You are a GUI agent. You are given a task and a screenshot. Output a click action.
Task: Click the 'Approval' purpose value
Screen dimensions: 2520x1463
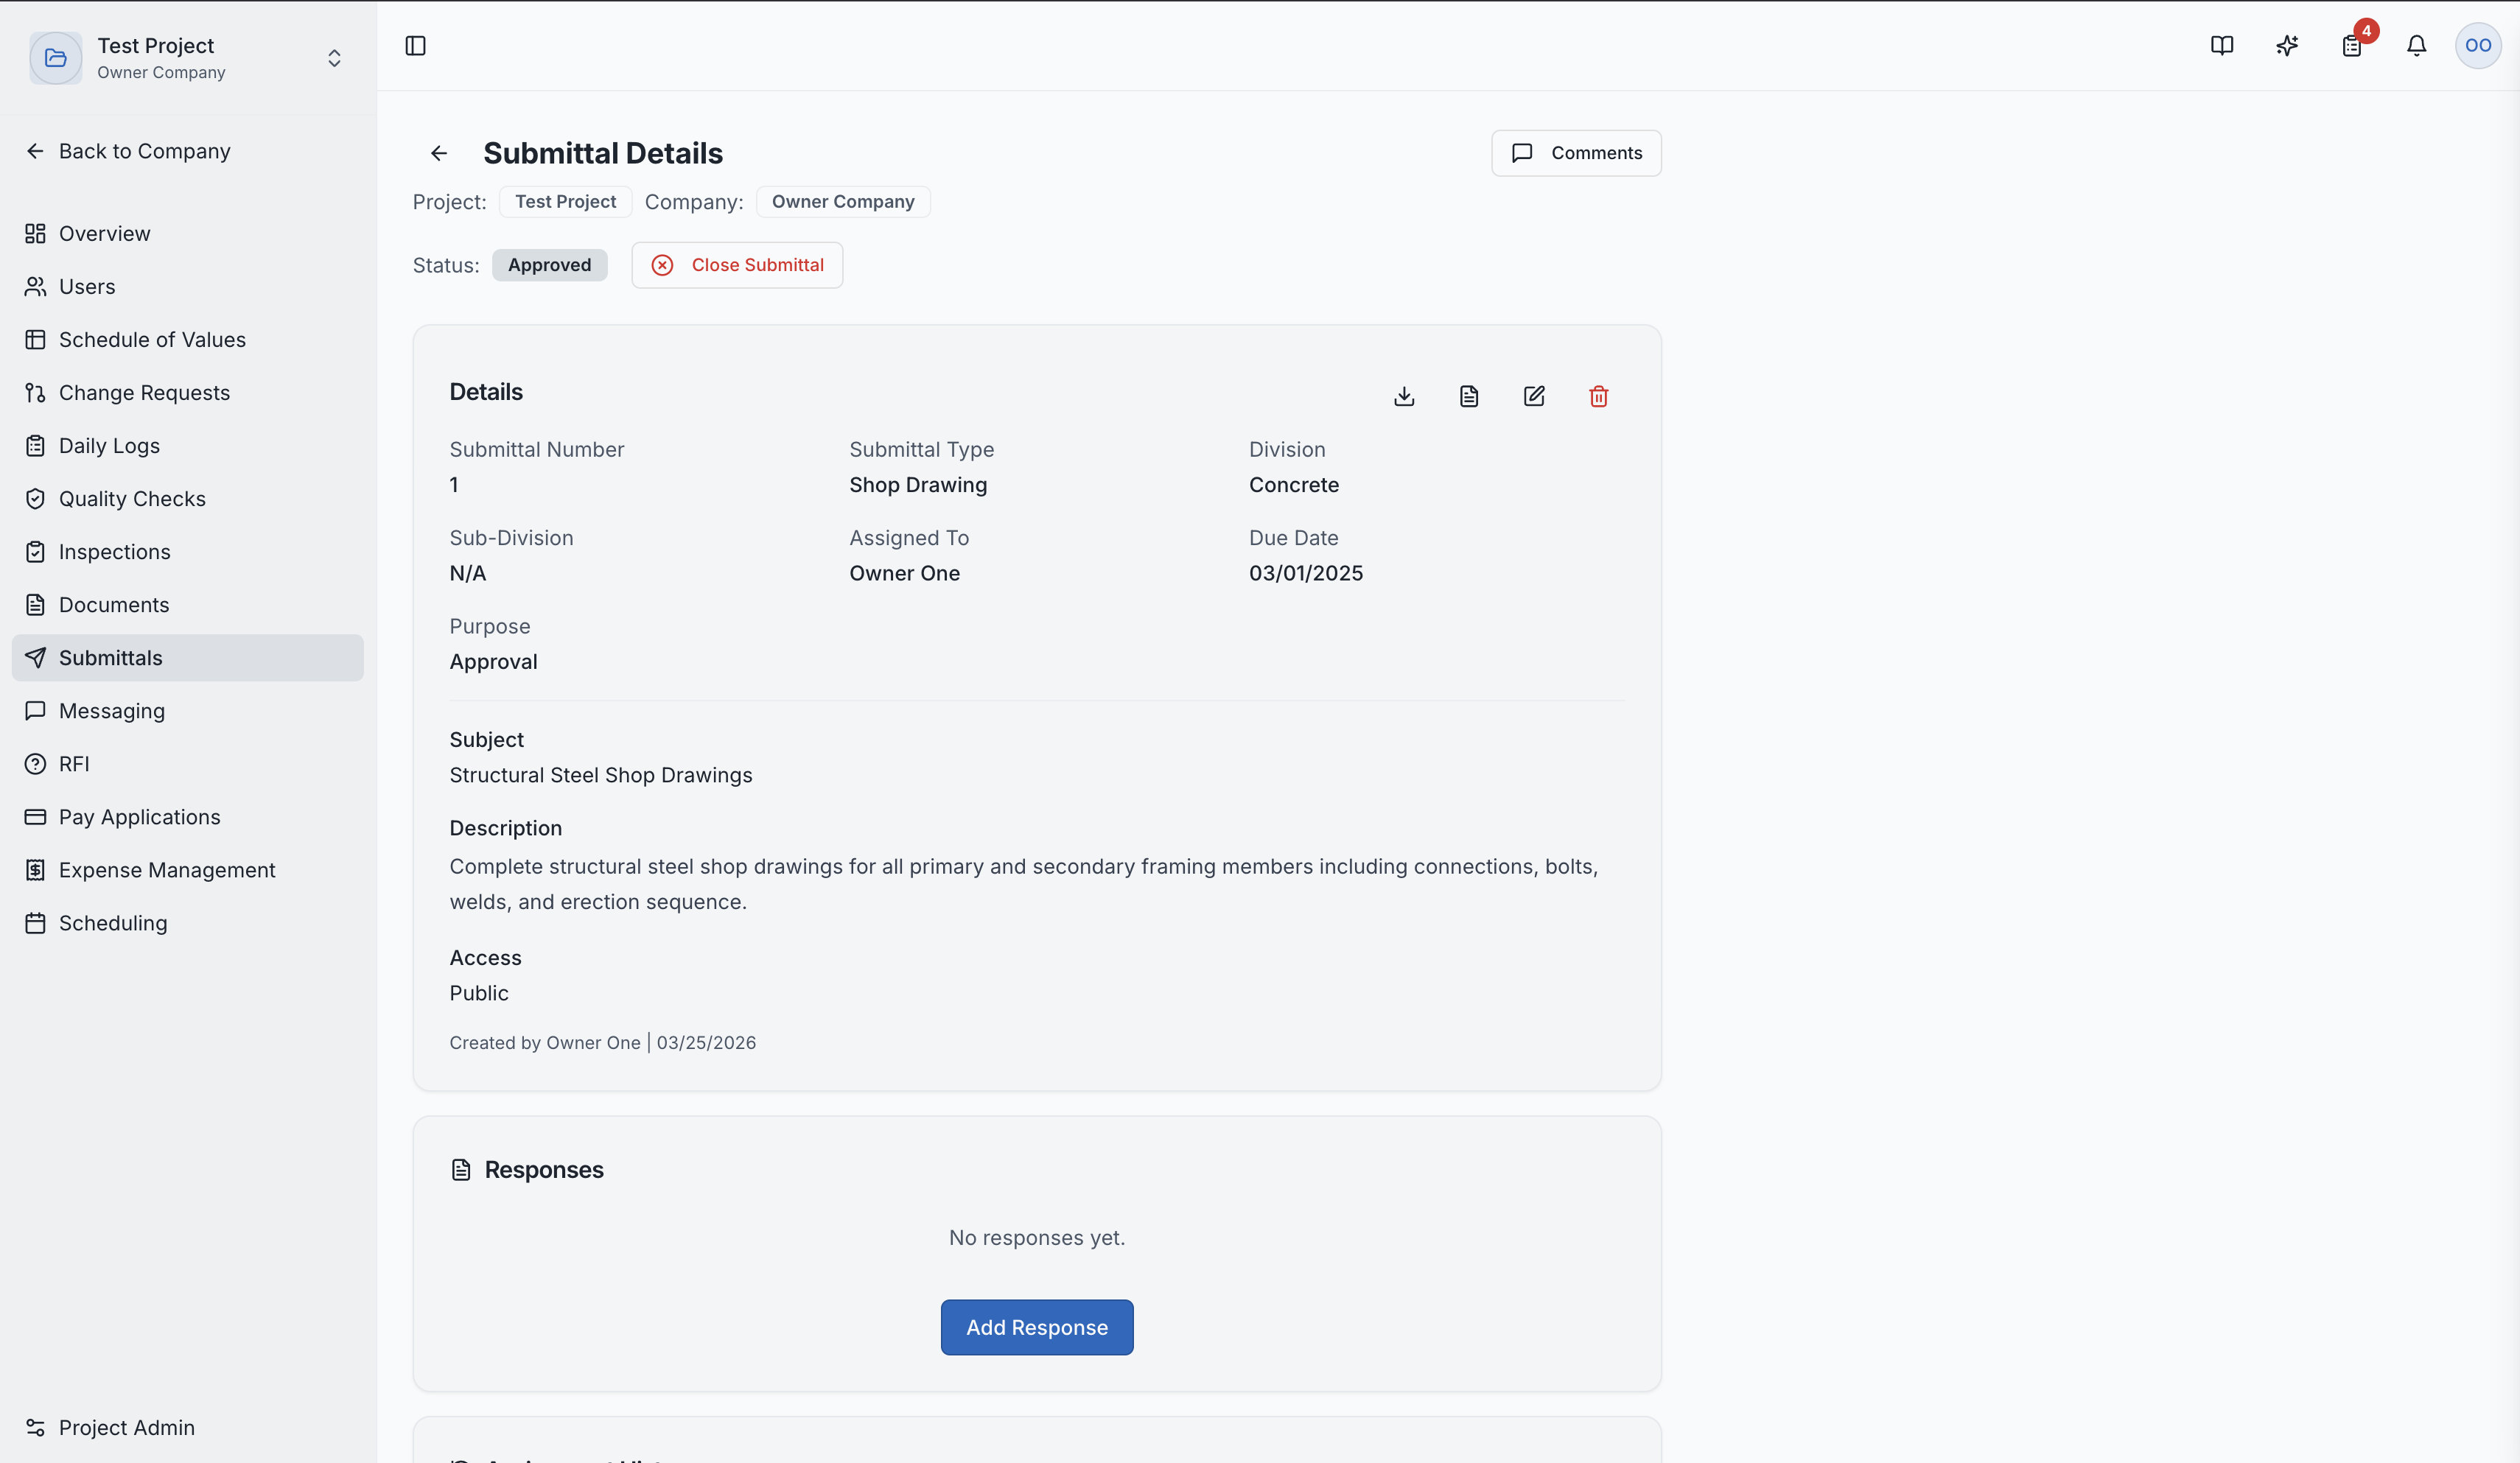pos(493,662)
